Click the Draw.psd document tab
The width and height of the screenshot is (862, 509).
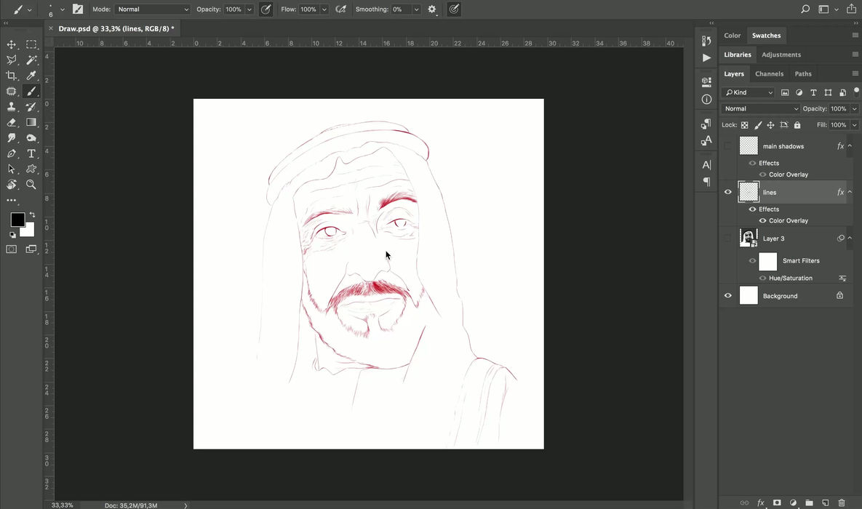click(x=116, y=28)
